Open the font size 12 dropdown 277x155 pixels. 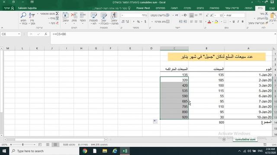click(215, 15)
